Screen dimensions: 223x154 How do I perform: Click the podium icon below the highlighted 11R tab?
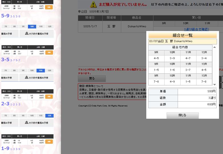[x=27, y=77]
